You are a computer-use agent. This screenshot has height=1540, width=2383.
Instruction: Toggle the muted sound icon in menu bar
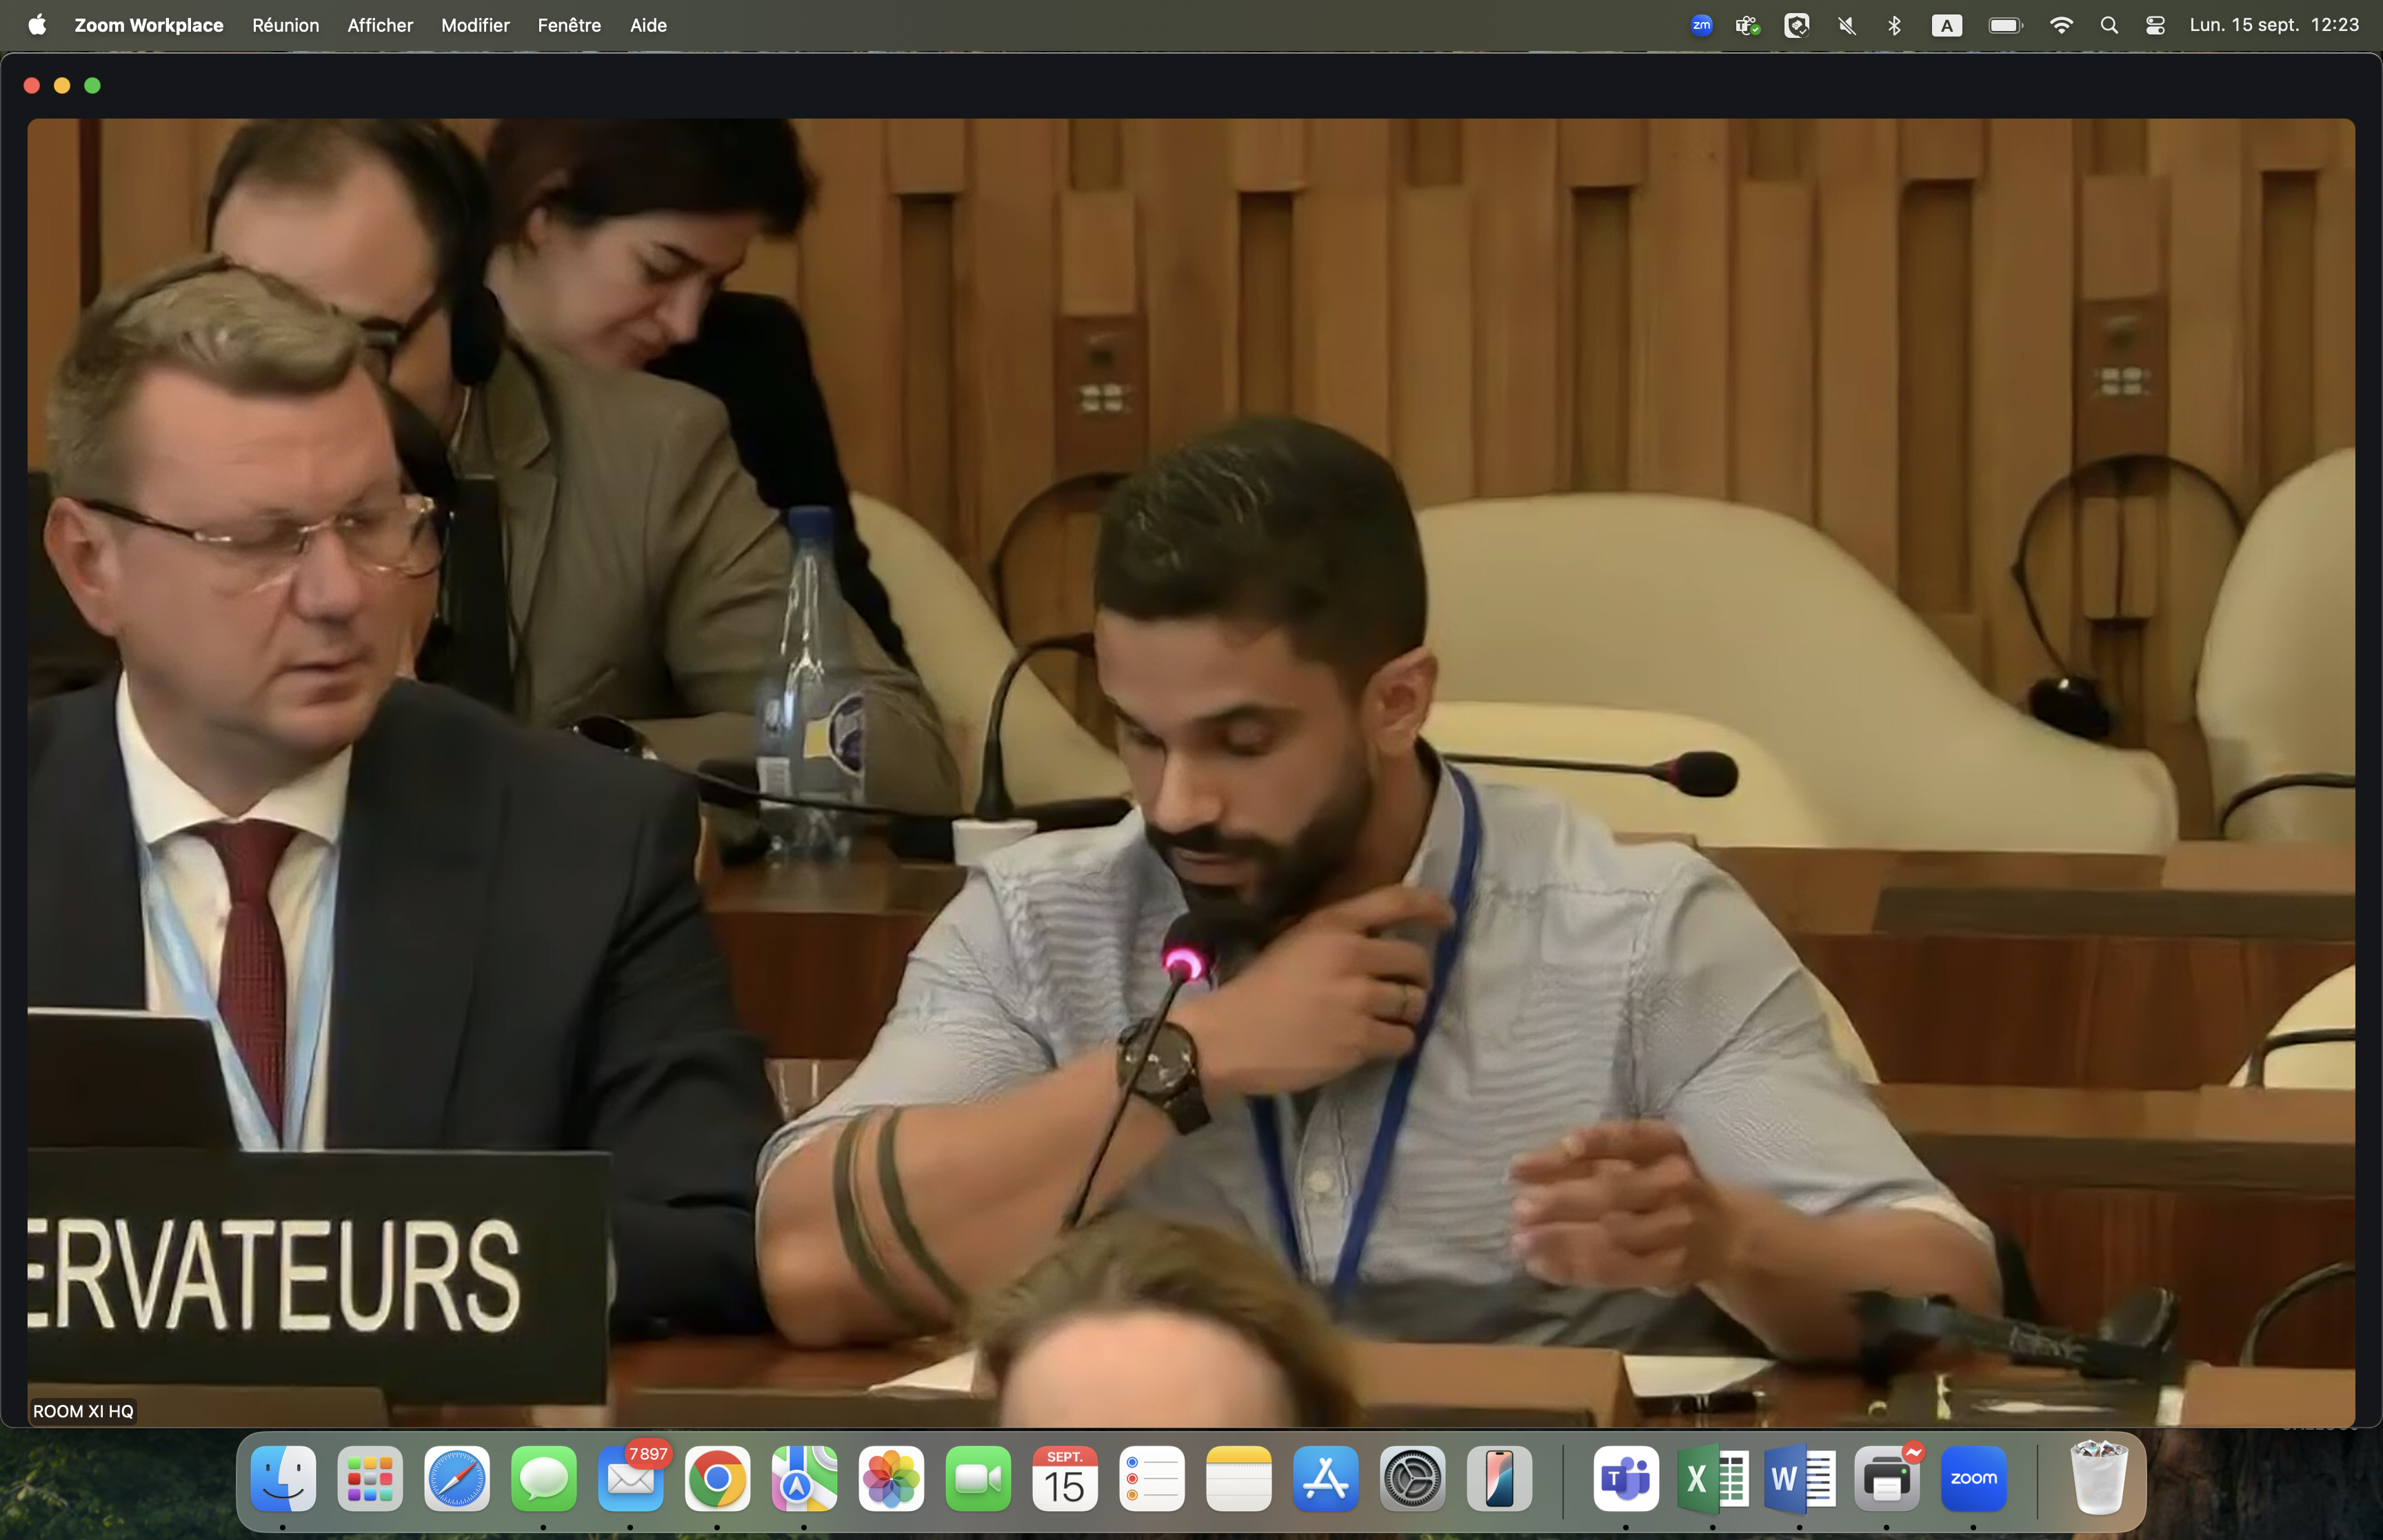click(1846, 25)
